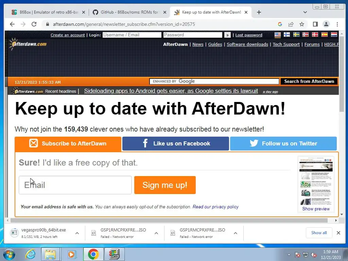Click the 86Box emulator taskbar icon
This screenshot has height=261, width=348.
coord(114,254)
